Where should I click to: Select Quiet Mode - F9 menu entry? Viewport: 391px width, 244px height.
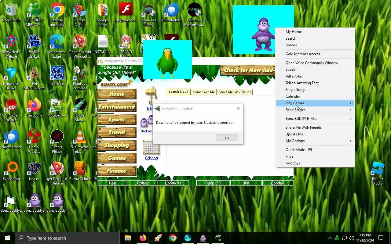(315, 150)
